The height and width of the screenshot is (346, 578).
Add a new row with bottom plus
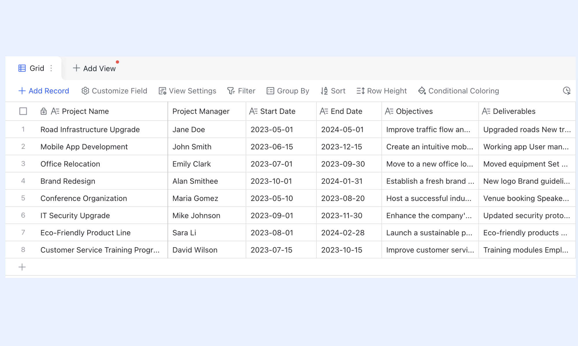(22, 267)
